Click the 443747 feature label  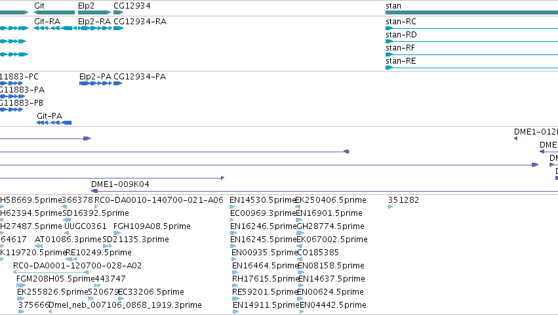pos(110,279)
